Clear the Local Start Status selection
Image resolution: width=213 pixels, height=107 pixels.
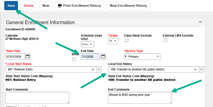pyautogui.click(x=93, y=69)
